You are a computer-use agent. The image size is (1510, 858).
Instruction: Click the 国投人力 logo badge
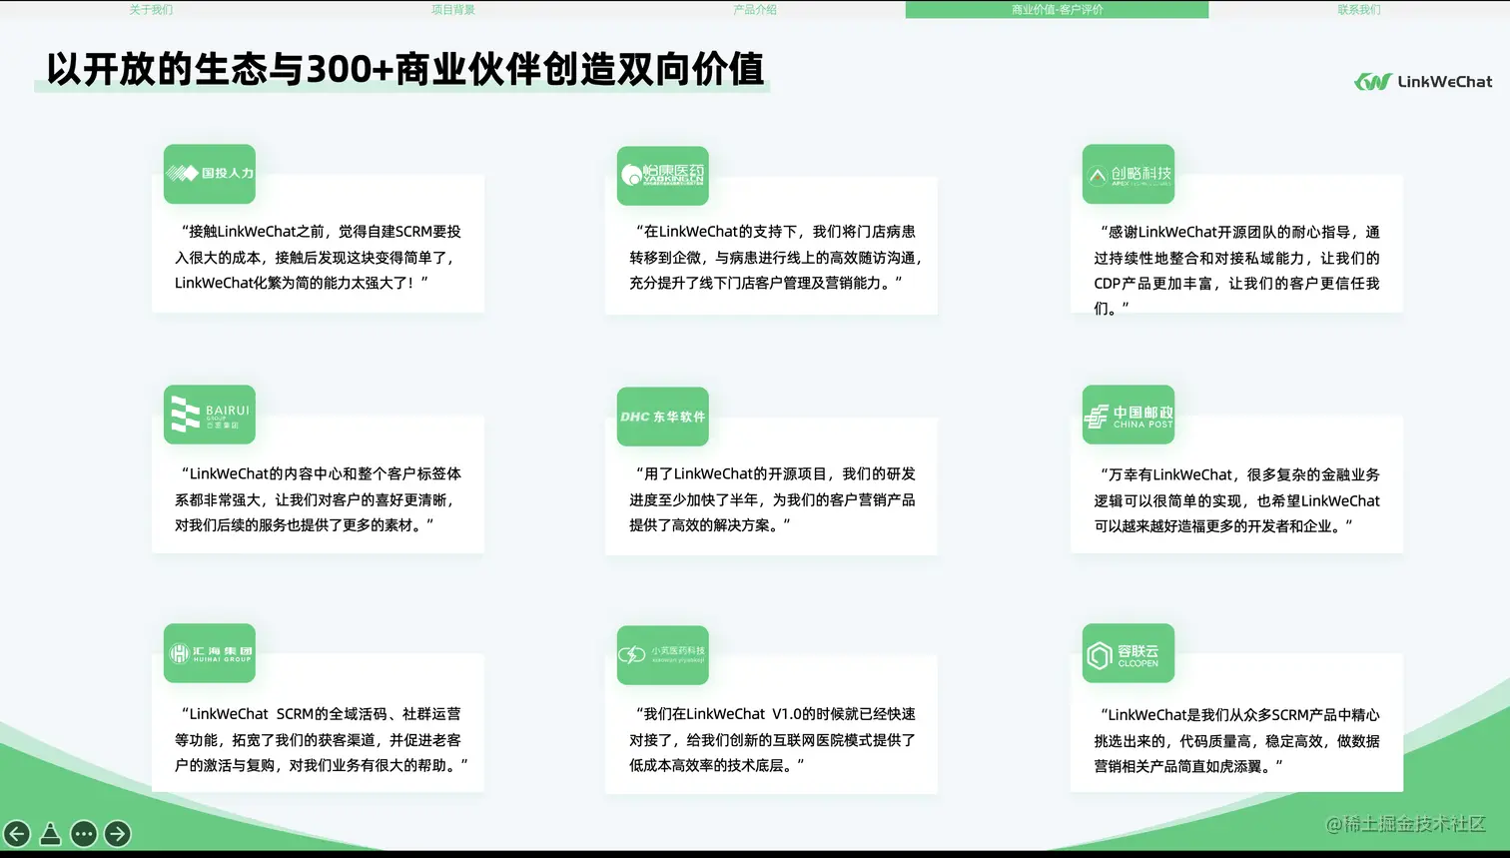210,174
